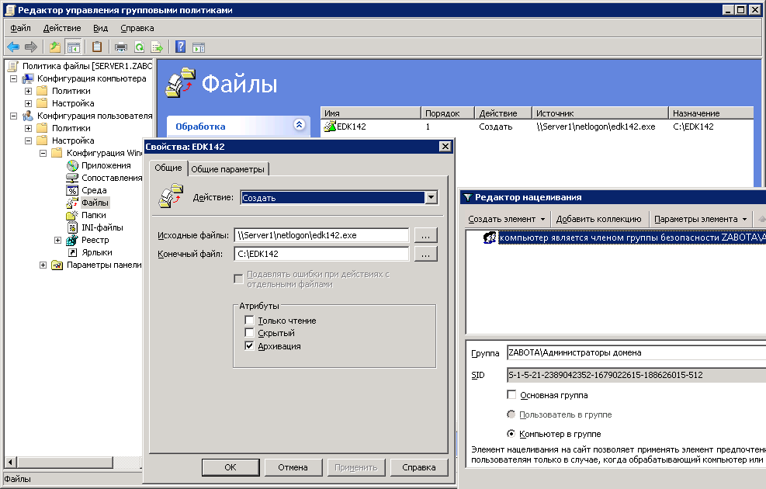The image size is (766, 489).
Task: Click the Refresh toolbar icon
Action: [139, 47]
